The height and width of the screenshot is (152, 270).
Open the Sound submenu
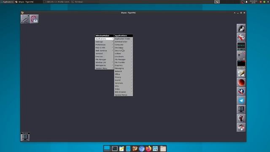tap(123, 80)
